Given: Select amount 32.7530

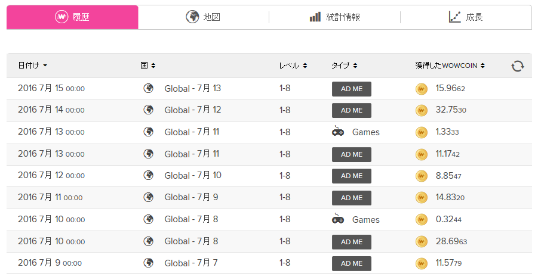Looking at the screenshot, I should point(451,110).
